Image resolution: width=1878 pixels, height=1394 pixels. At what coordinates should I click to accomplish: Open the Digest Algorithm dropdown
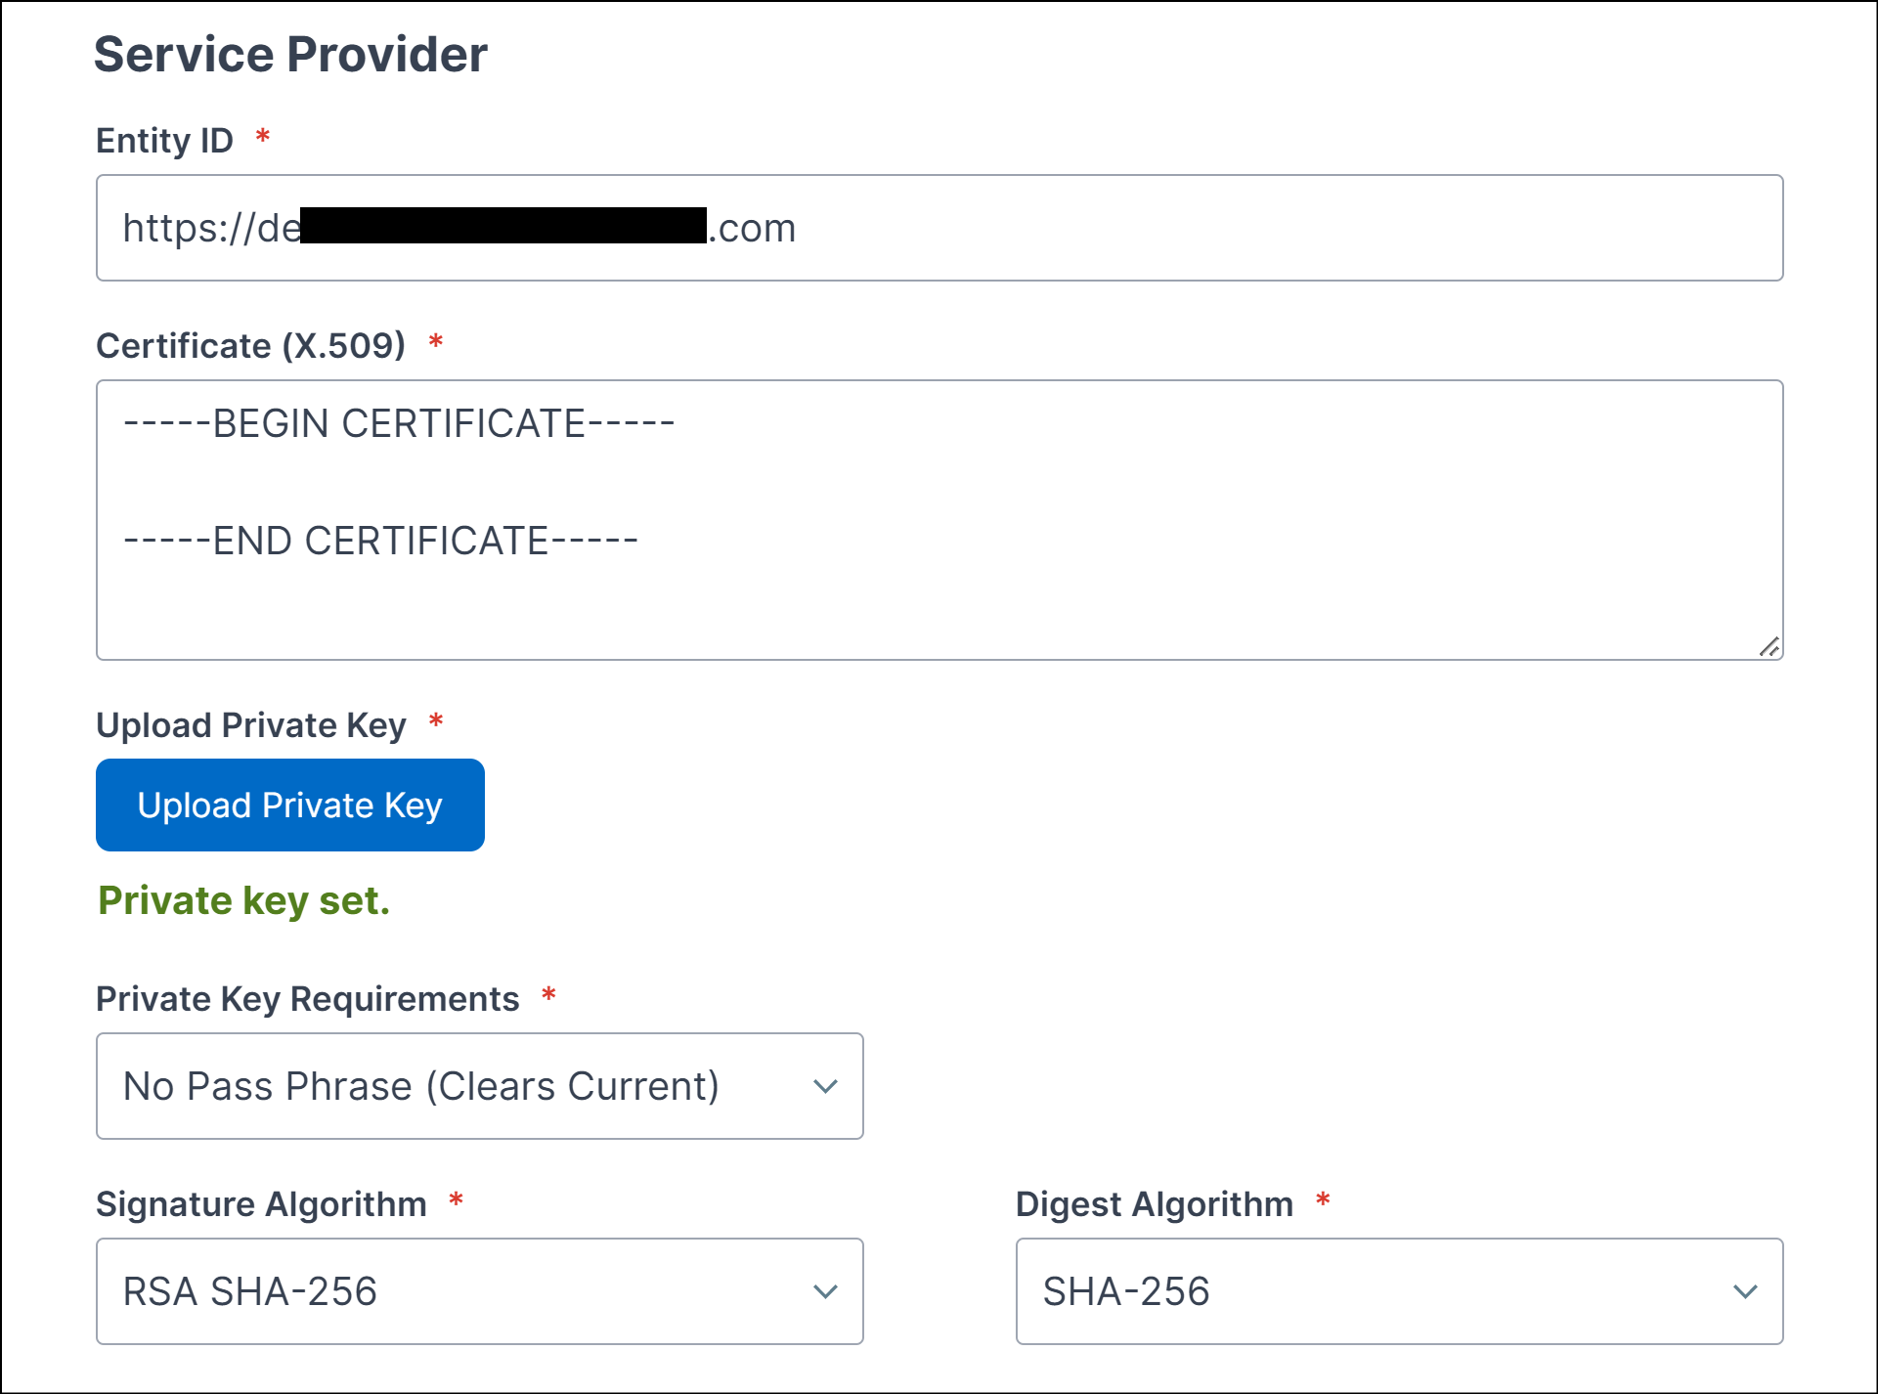[x=1400, y=1291]
